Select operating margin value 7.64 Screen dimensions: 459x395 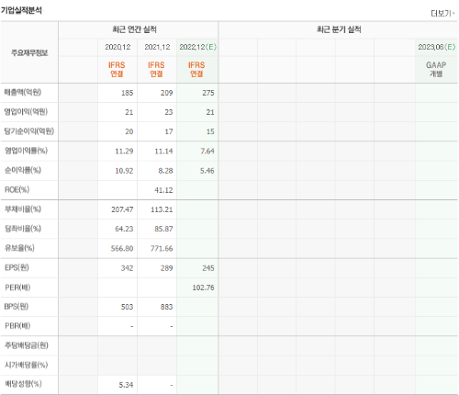[x=207, y=152]
